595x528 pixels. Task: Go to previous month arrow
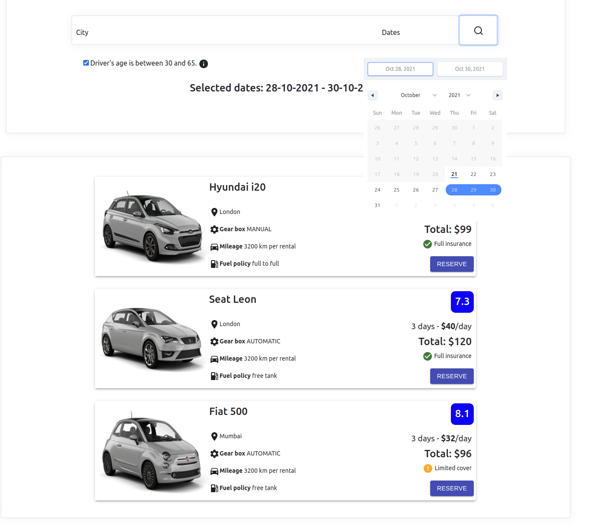click(373, 95)
